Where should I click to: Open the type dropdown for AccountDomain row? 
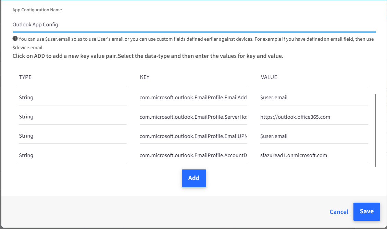coord(73,155)
